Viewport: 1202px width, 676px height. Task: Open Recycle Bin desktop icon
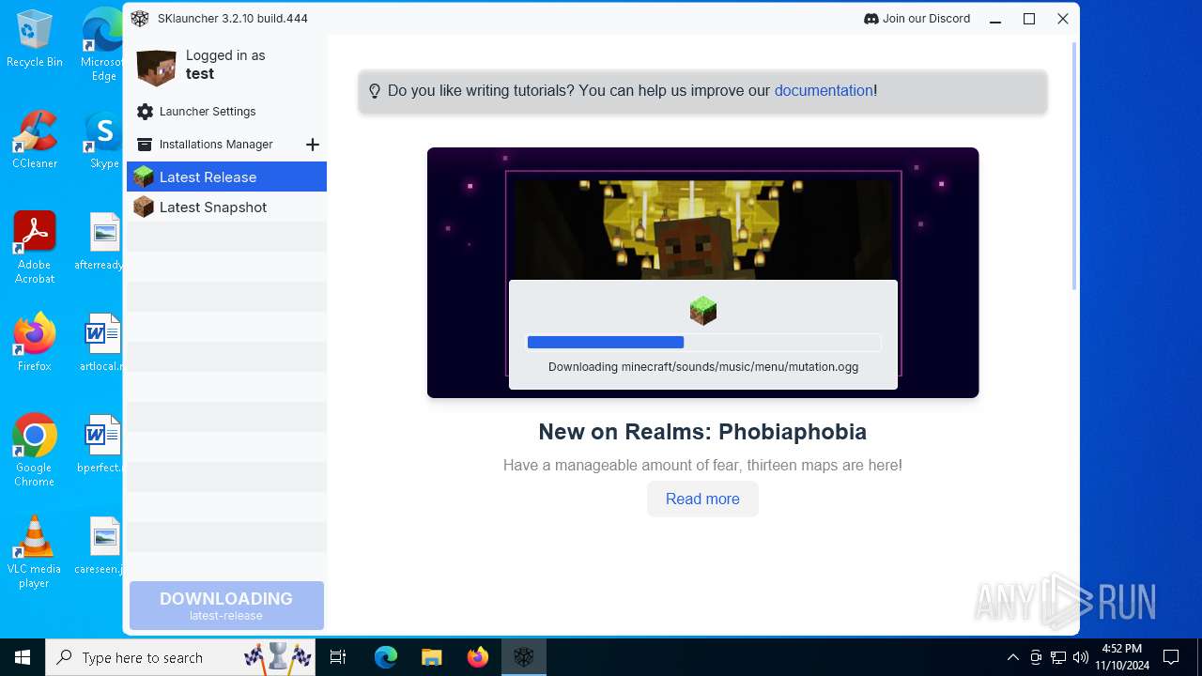(35, 39)
